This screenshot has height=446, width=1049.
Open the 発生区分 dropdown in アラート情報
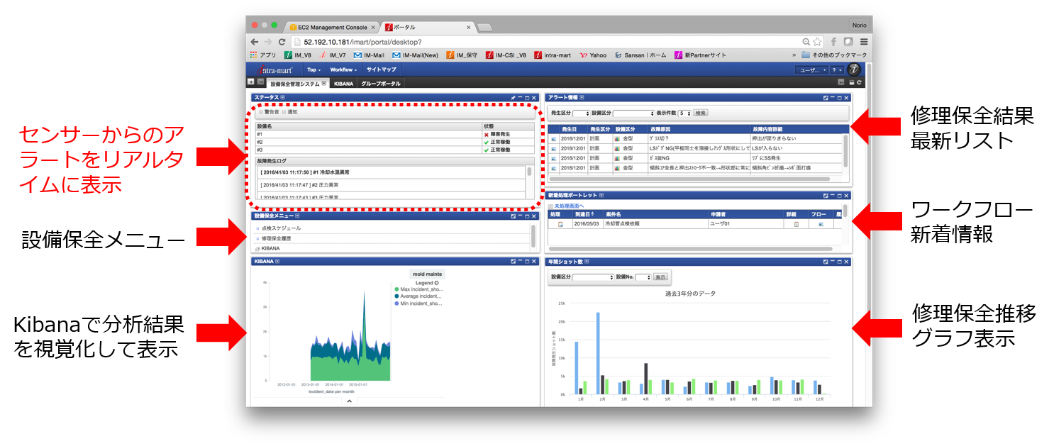[581, 113]
